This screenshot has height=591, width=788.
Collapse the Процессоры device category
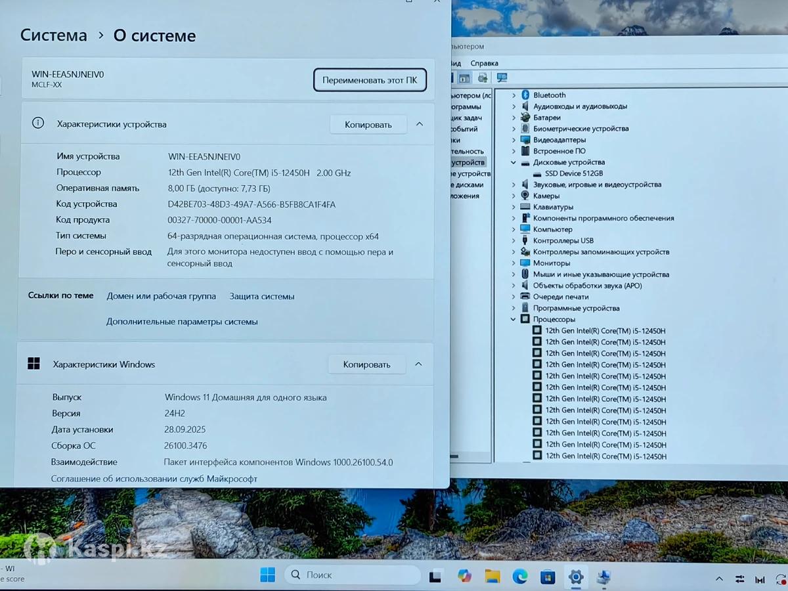tap(514, 319)
